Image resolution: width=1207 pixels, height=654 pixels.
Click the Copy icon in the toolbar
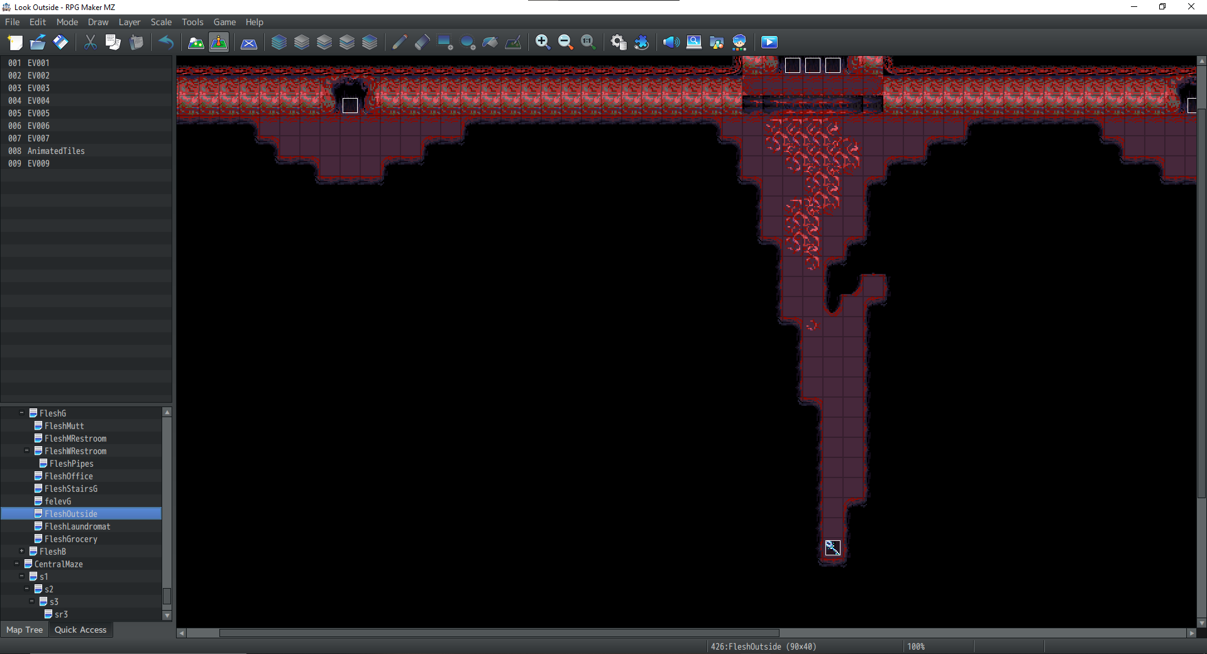(113, 42)
